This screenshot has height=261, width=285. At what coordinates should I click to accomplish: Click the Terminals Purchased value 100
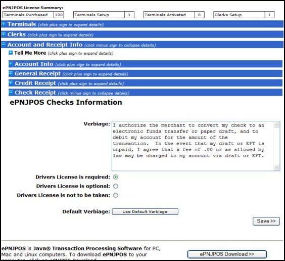[x=59, y=15]
